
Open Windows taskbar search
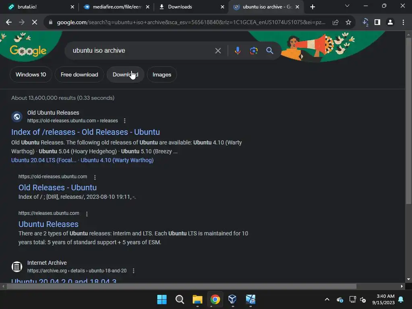coord(180,299)
